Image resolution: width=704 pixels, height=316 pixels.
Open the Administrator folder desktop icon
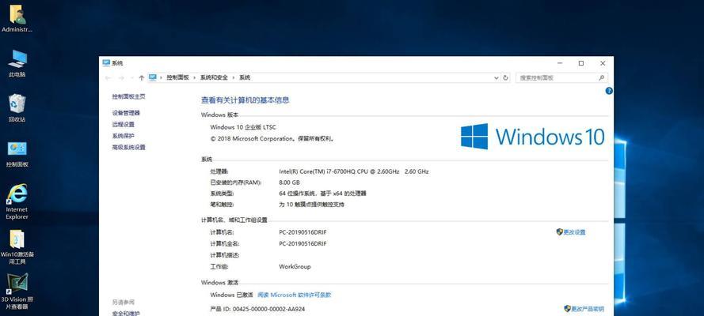(x=17, y=18)
